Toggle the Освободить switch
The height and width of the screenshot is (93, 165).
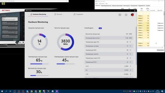pos(100,28)
